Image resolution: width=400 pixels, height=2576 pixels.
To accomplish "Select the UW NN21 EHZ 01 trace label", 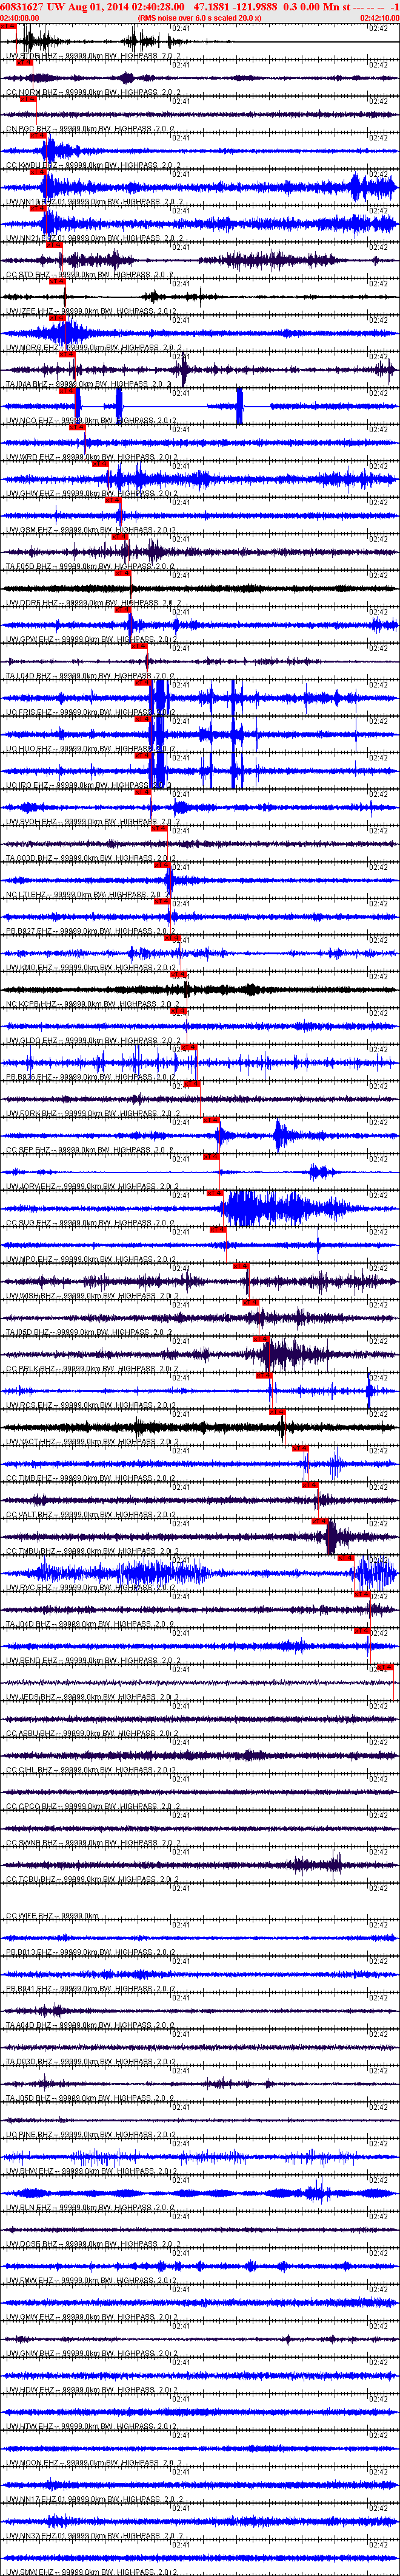I will point(94,239).
